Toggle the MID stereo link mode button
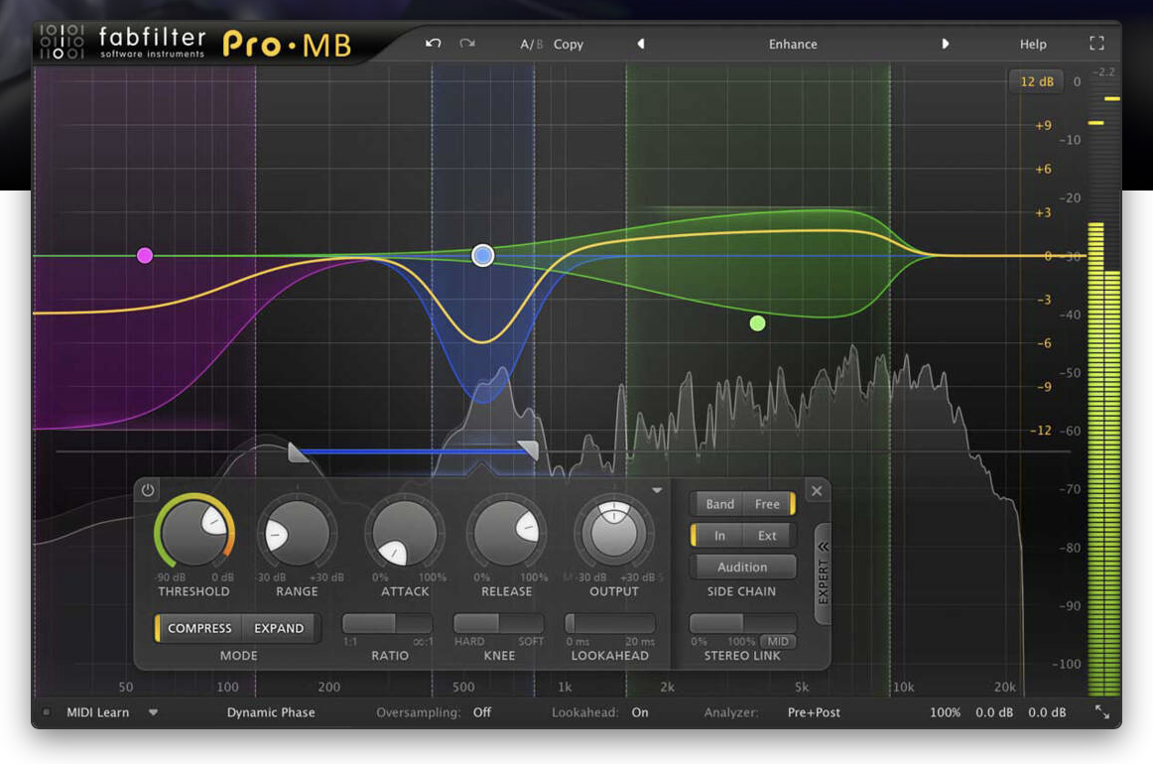This screenshot has width=1153, height=764. (x=778, y=641)
